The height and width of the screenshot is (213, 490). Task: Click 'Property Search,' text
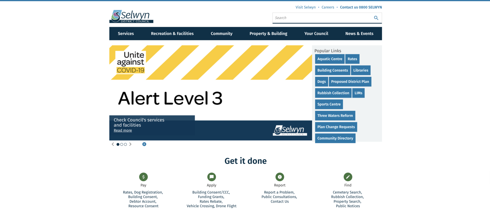pos(347,201)
